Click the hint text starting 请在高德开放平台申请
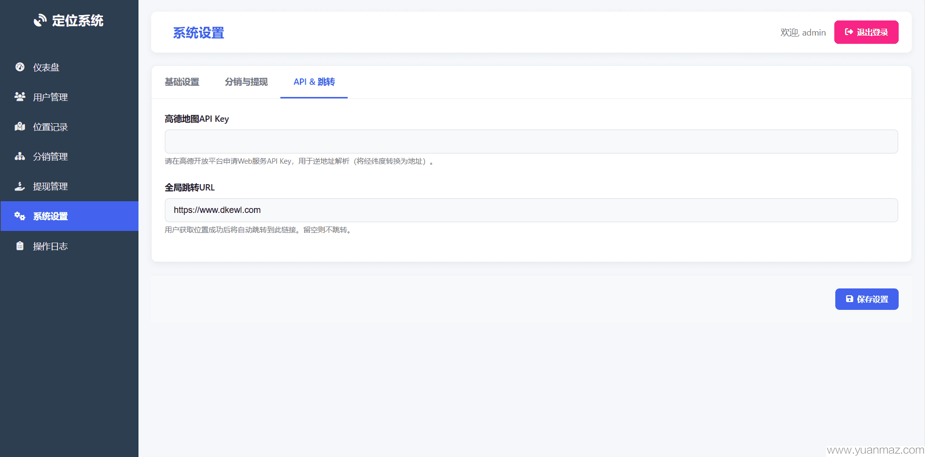This screenshot has width=925, height=457. [x=299, y=161]
